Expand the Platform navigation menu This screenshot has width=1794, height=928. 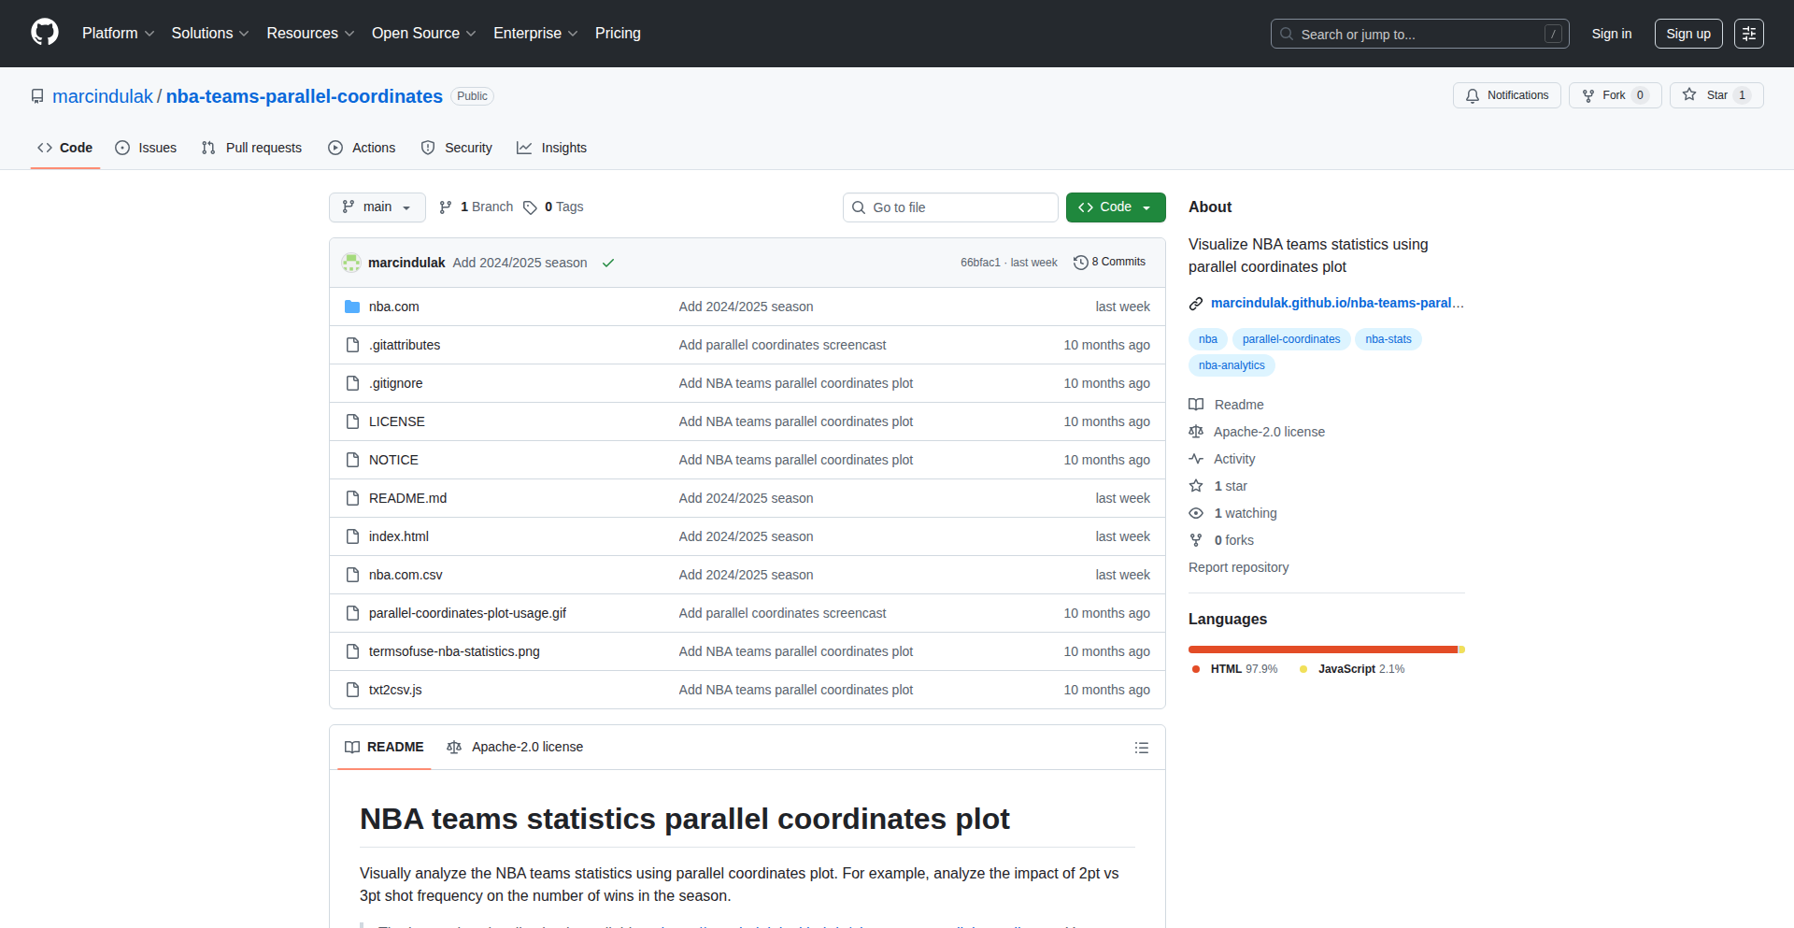point(118,34)
